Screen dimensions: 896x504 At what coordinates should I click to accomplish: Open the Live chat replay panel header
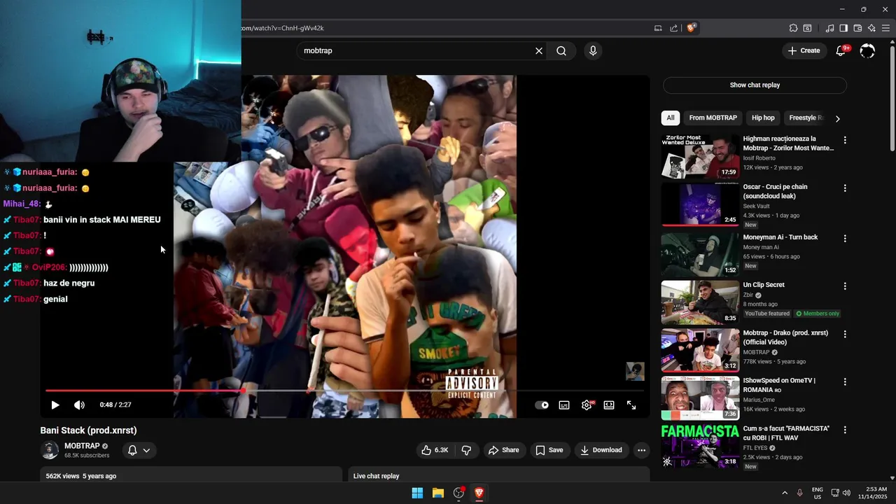(499, 475)
